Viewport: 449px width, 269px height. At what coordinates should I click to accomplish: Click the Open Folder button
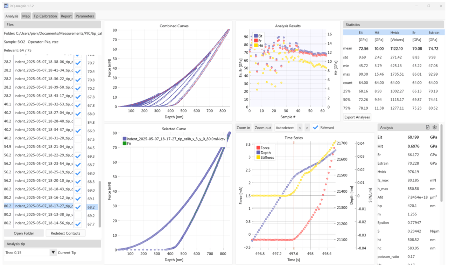point(24,233)
